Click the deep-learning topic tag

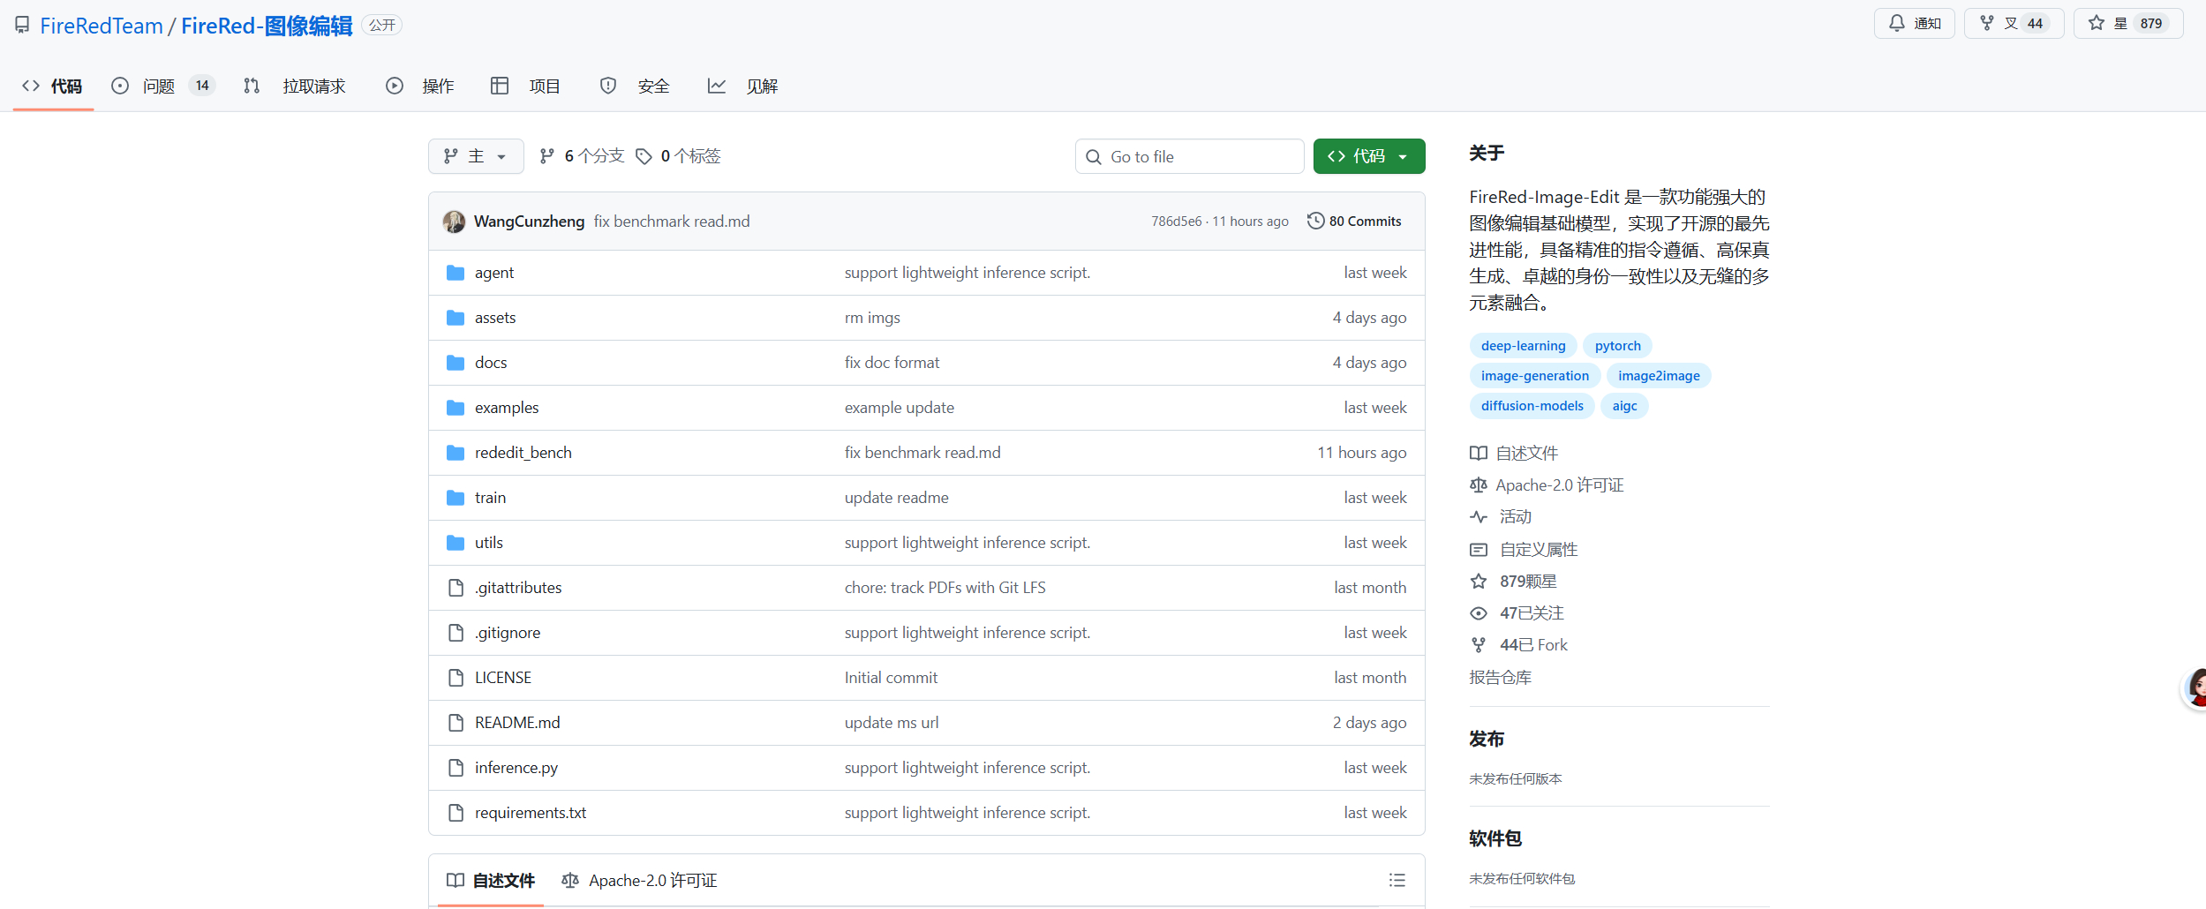coord(1524,346)
